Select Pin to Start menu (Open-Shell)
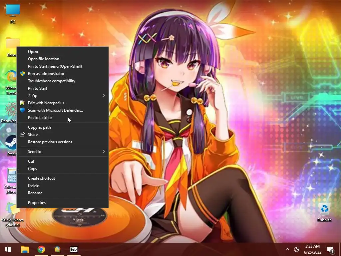This screenshot has height=256, width=341. 63,66
